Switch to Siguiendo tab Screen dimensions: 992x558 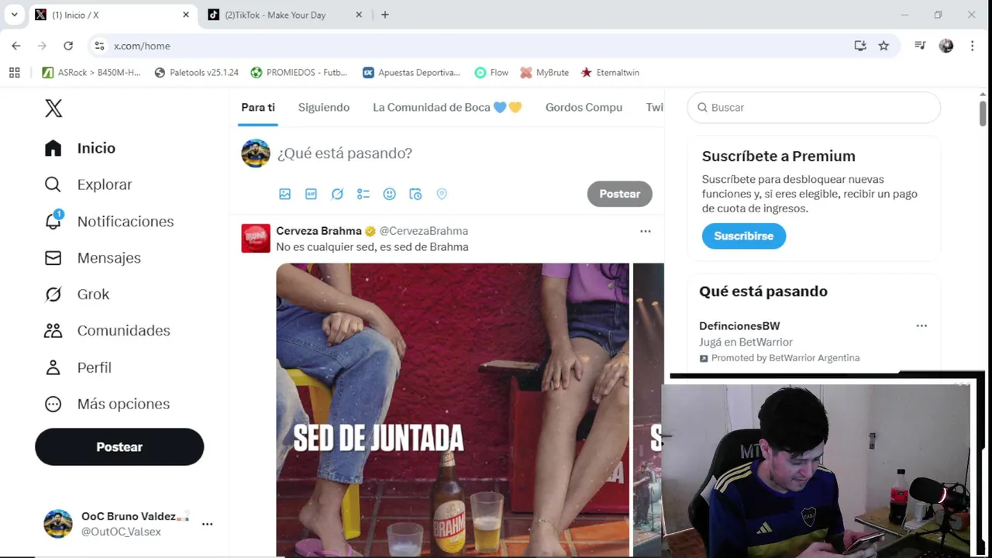coord(324,108)
